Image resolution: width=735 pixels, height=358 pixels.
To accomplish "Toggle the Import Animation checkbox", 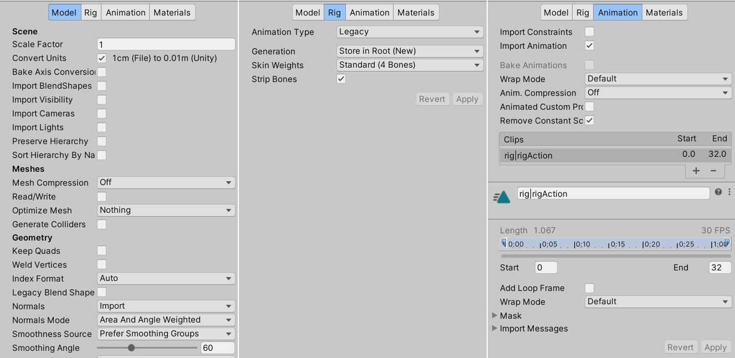I will 589,45.
